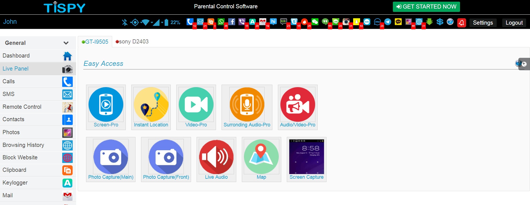The height and width of the screenshot is (205, 530).
Task: Click the Wi-Fi status icon
Action: (145, 22)
